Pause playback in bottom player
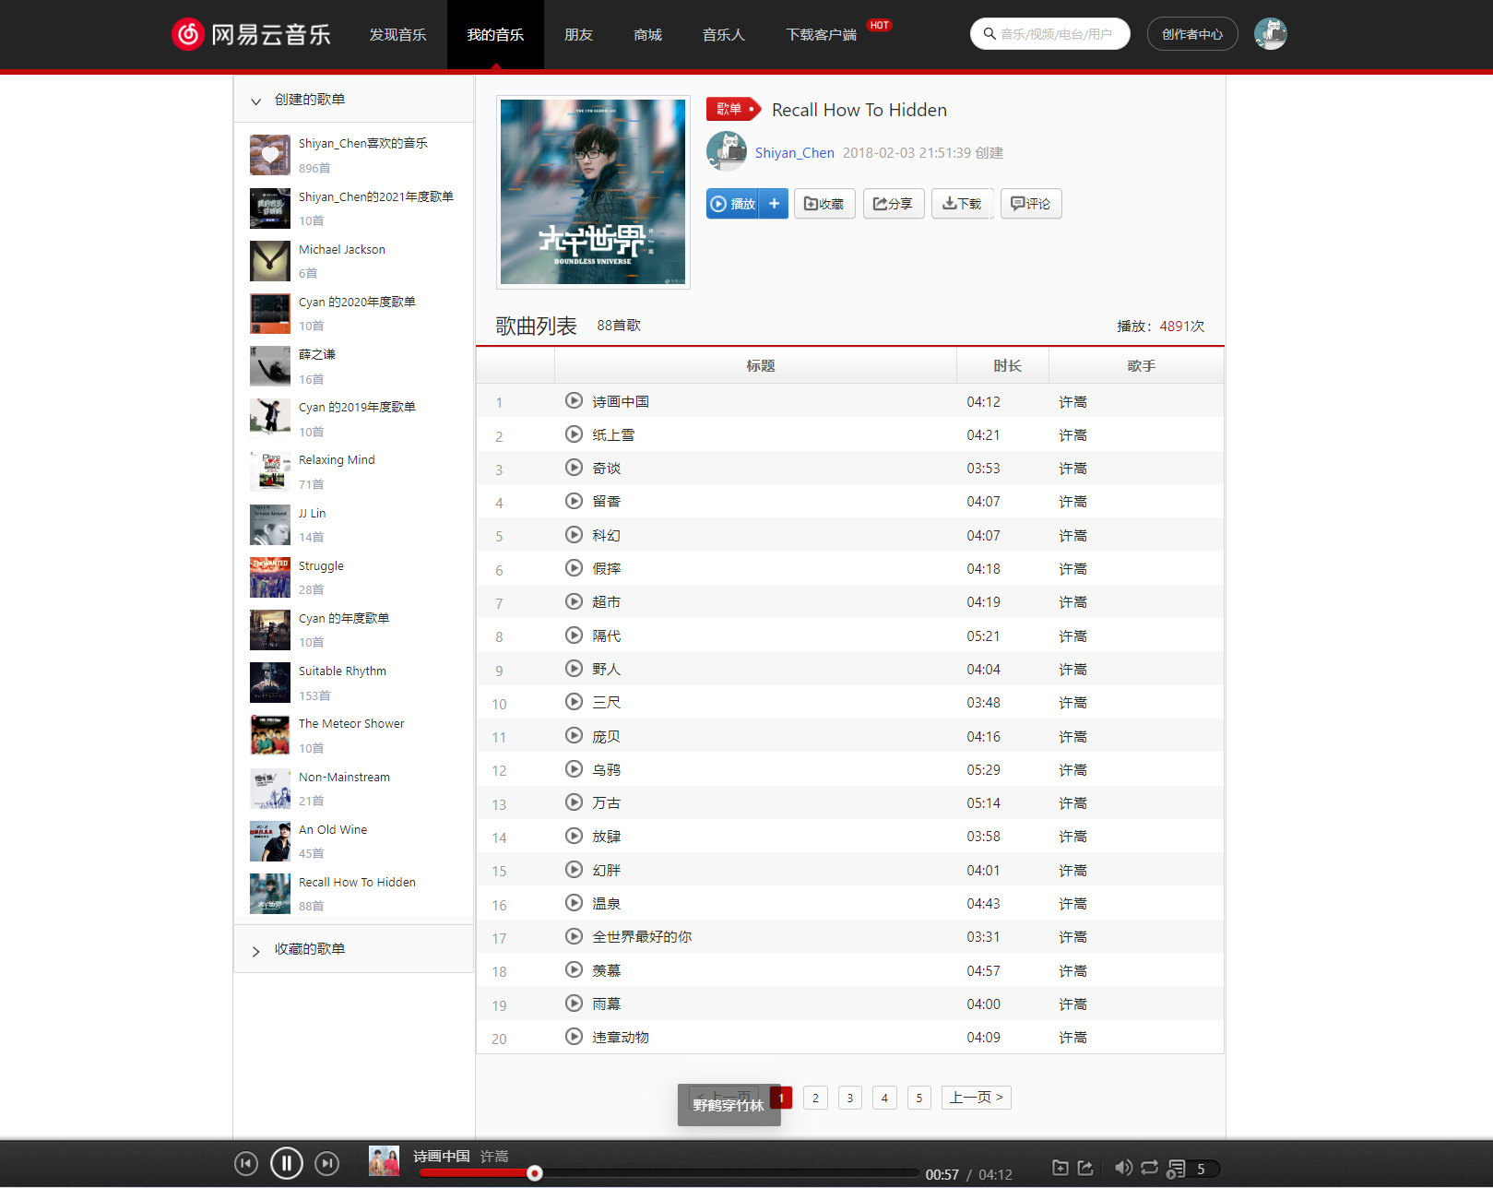The width and height of the screenshot is (1493, 1188). point(287,1164)
